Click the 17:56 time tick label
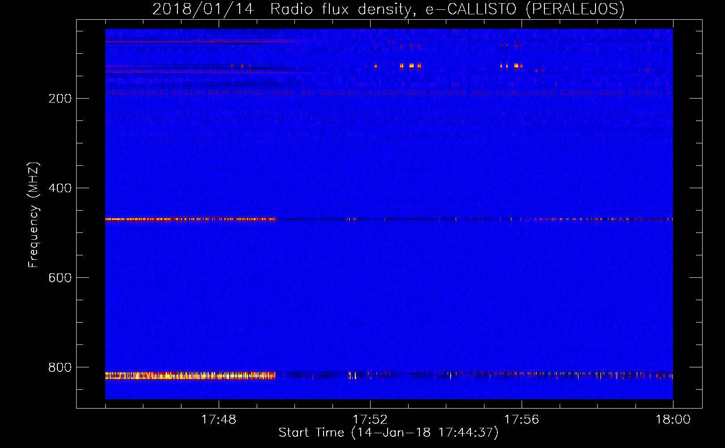725x448 pixels. click(x=522, y=420)
